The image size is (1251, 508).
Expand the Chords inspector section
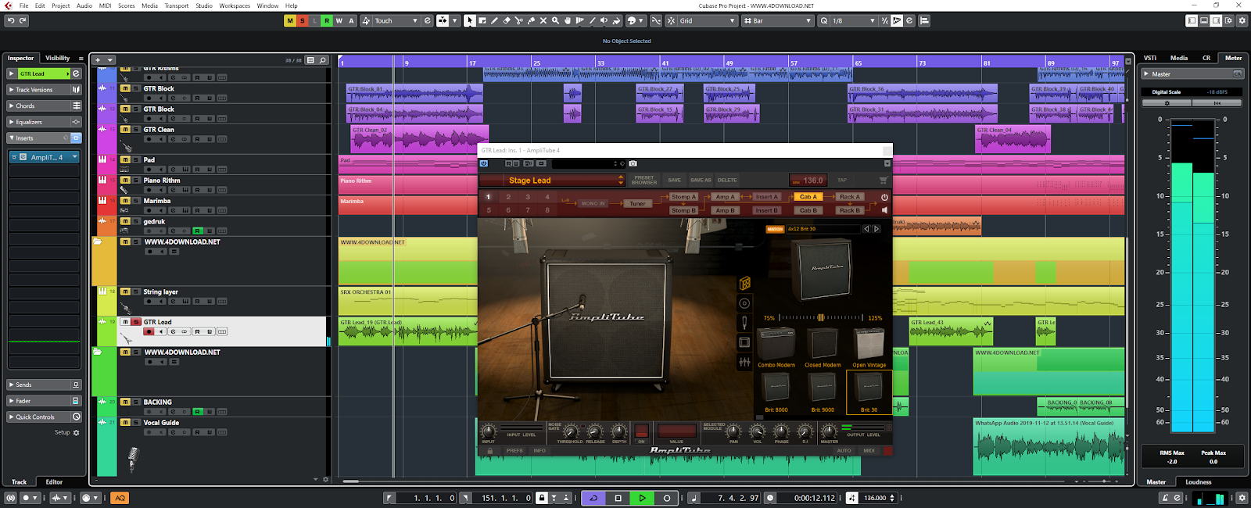44,106
